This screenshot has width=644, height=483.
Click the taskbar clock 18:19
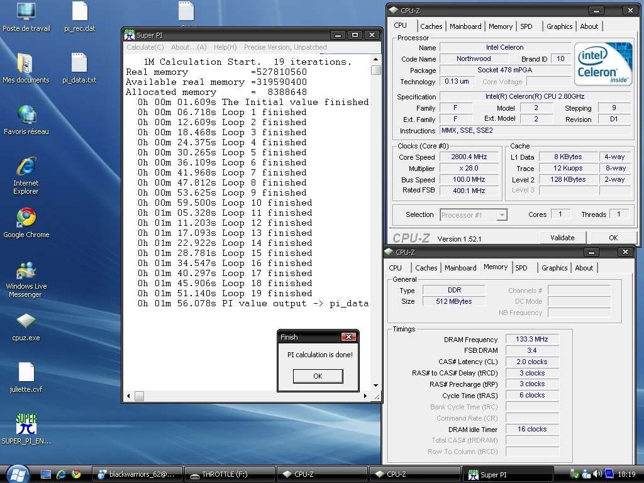pyautogui.click(x=626, y=474)
